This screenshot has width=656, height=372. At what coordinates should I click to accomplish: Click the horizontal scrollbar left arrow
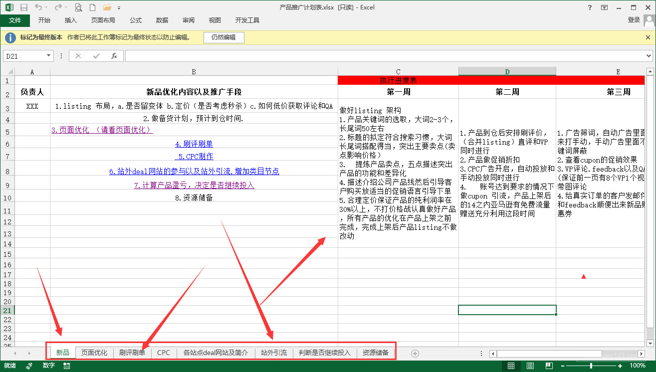493,354
